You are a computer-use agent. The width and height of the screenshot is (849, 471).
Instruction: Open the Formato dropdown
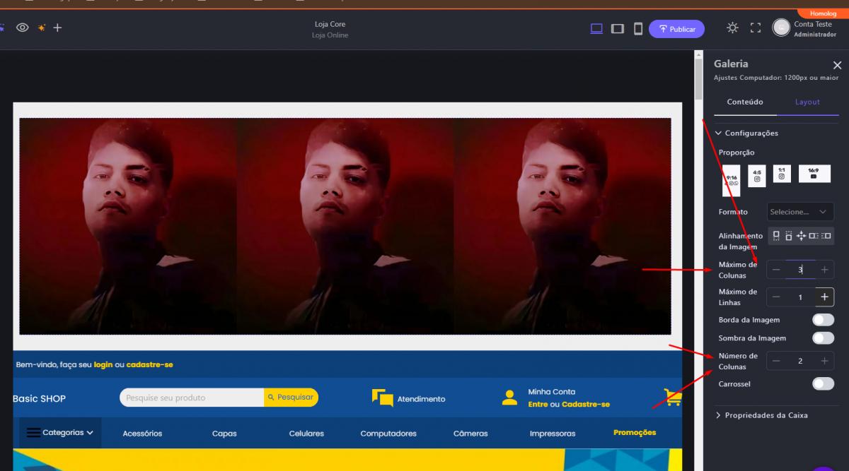point(800,212)
